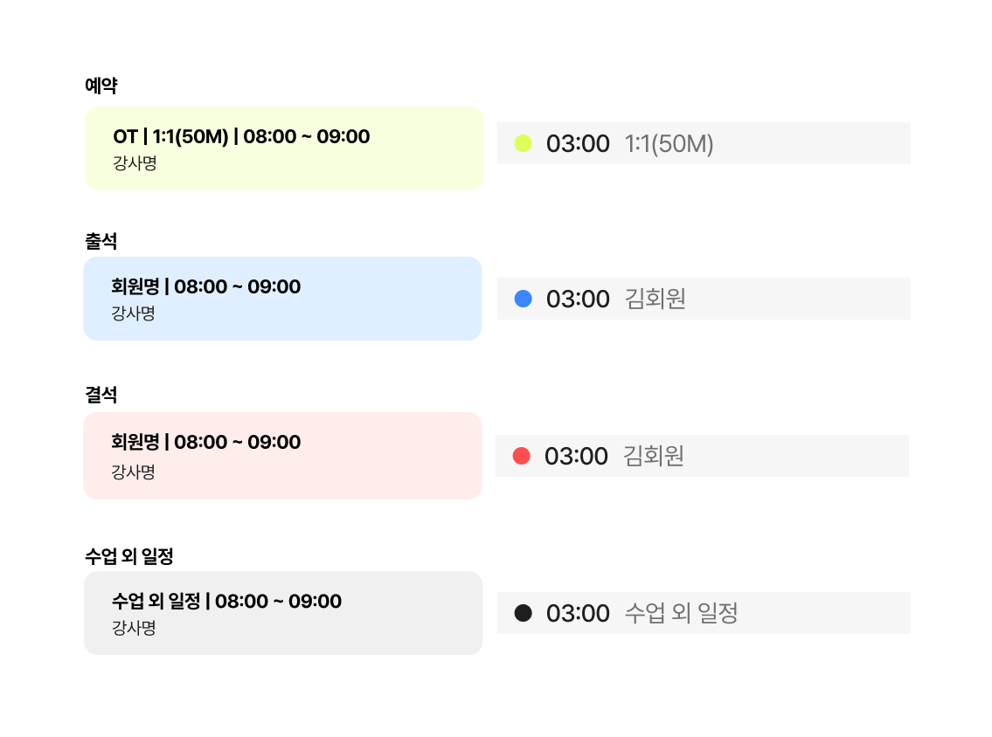This screenshot has width=992, height=737.
Task: Click the red absence status dot
Action: pyautogui.click(x=521, y=456)
